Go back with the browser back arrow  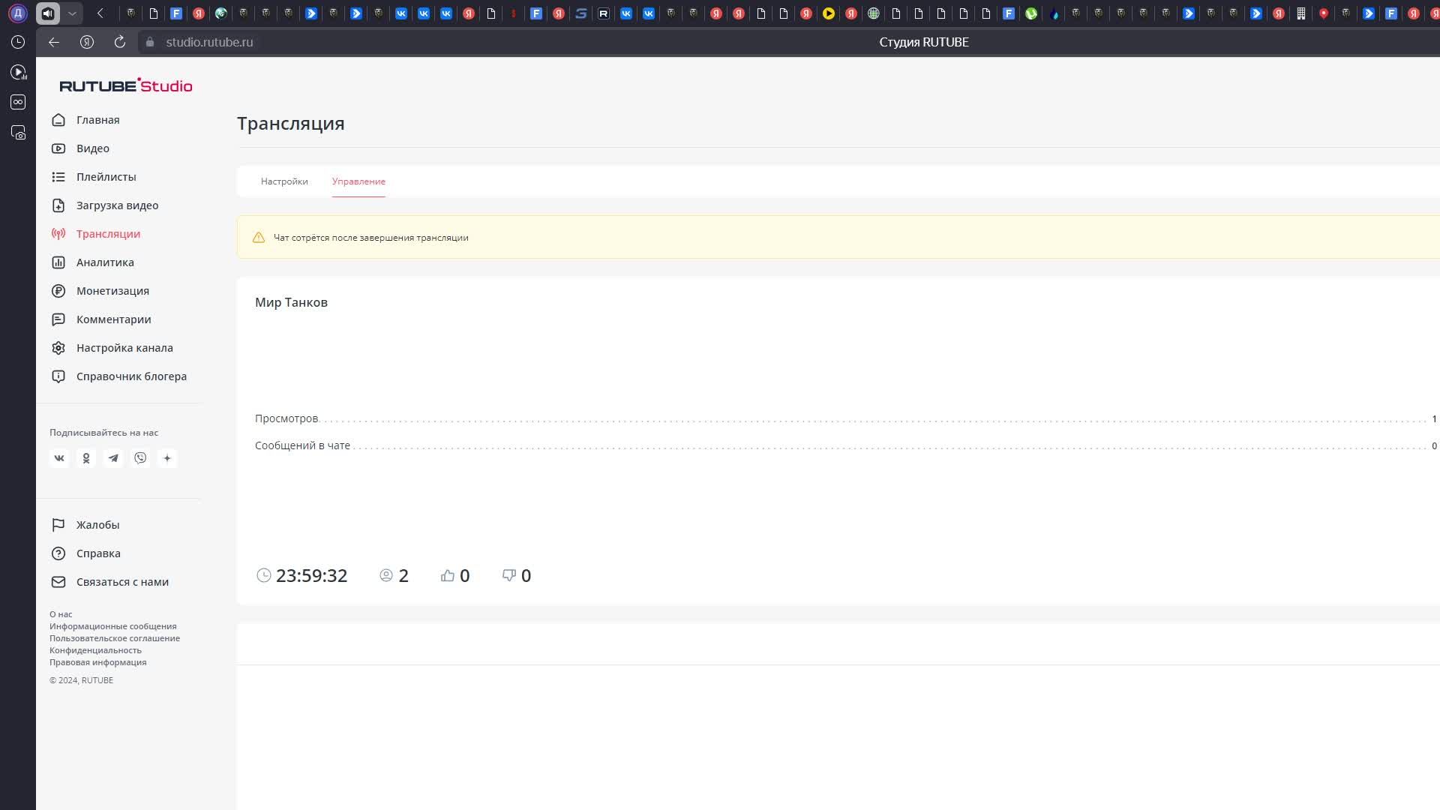click(x=54, y=42)
